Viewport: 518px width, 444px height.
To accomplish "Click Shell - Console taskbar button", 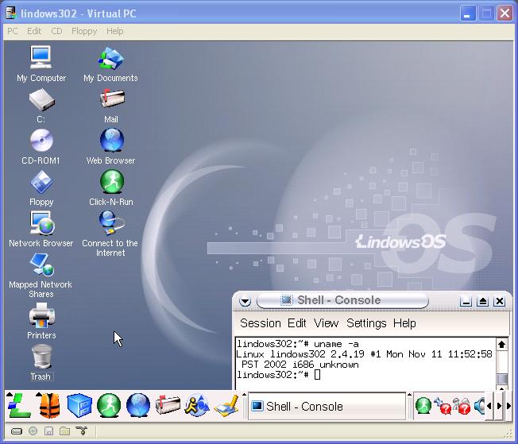I will pyautogui.click(x=327, y=406).
